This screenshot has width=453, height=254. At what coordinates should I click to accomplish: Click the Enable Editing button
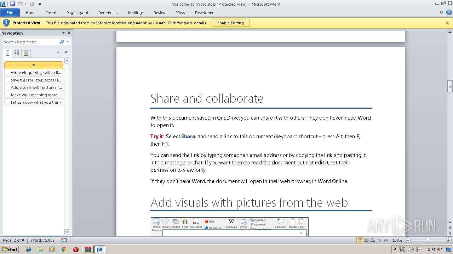pyautogui.click(x=230, y=23)
